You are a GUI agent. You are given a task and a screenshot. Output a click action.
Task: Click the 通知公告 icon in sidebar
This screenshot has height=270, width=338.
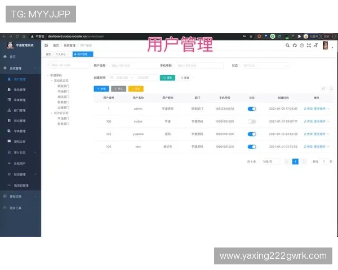coord(9,141)
